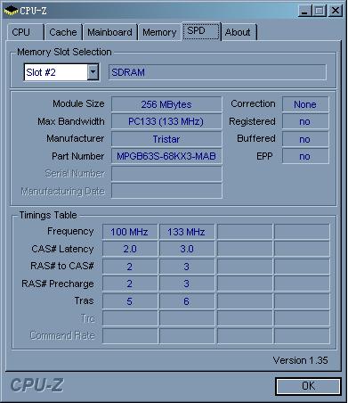Click the empty Manufacturing Date field

tap(166, 191)
